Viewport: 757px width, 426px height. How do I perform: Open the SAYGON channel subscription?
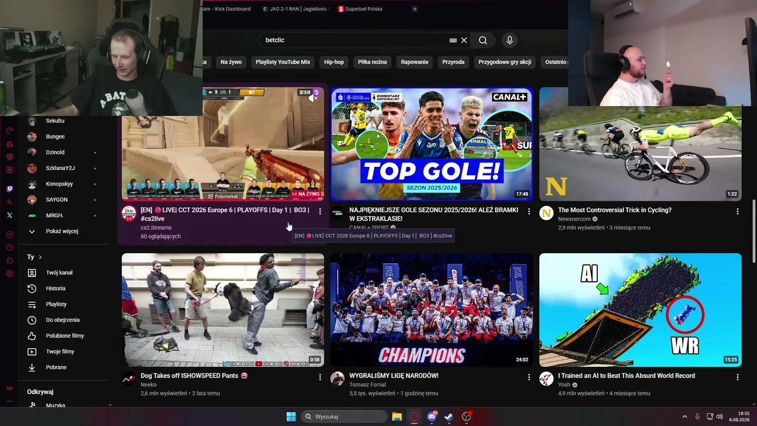[x=62, y=199]
